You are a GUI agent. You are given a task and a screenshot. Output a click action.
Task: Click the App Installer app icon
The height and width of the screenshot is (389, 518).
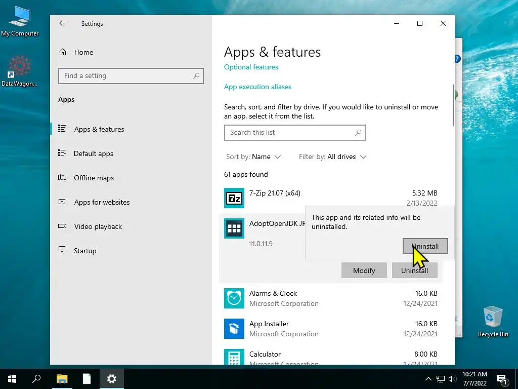pyautogui.click(x=234, y=329)
